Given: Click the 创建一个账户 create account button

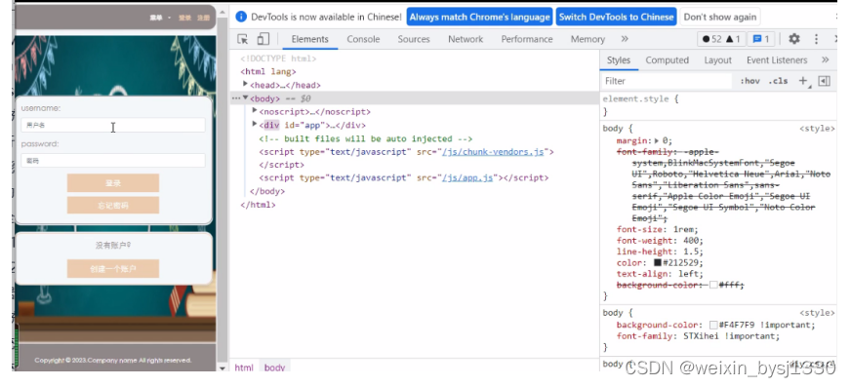Looking at the screenshot, I should (113, 268).
